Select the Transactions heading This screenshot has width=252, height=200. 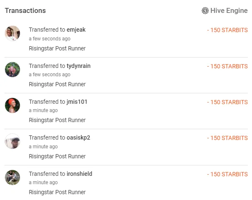point(25,11)
